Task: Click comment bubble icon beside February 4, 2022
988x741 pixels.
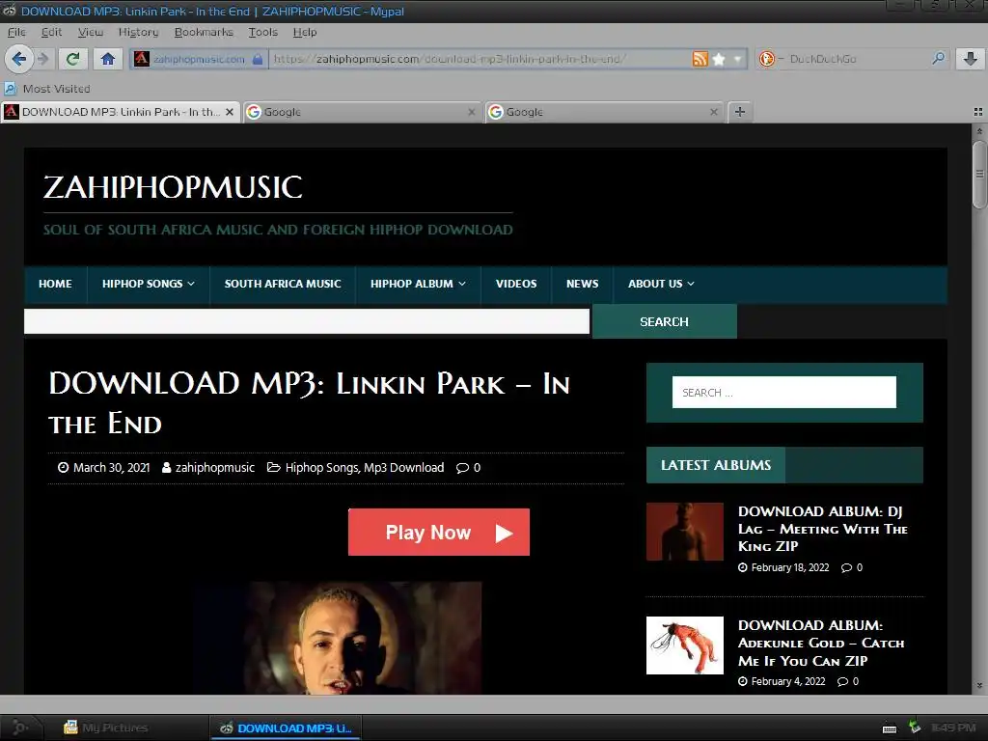Action: coord(842,682)
